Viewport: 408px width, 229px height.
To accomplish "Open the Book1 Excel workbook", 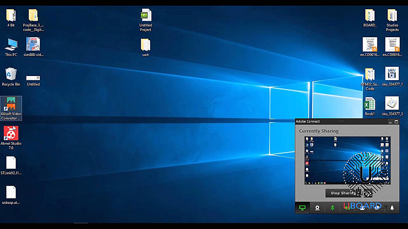I will [370, 107].
